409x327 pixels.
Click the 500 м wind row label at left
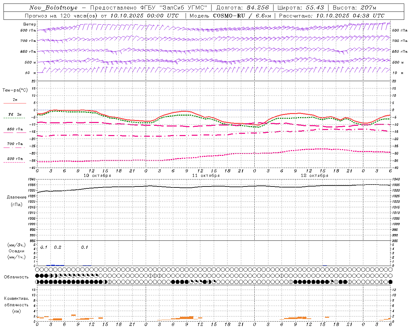click(30, 62)
